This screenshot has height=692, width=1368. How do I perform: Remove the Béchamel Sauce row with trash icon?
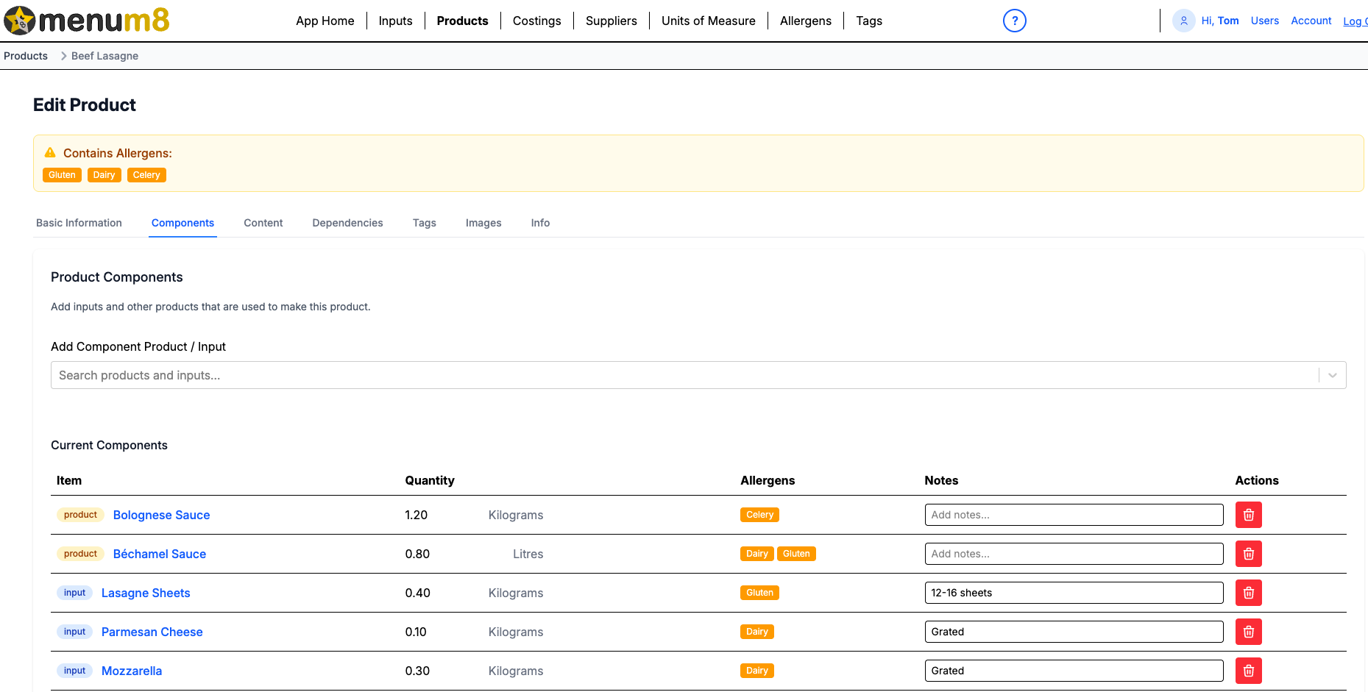pyautogui.click(x=1248, y=554)
